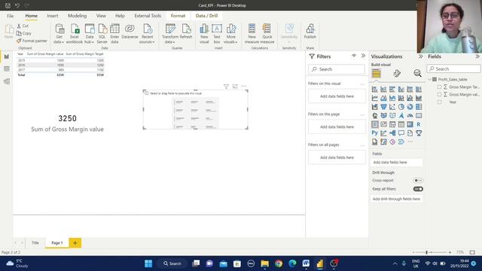This screenshot has height=271, width=482.
Task: Pick the Card visual icon
Action: [x=419, y=115]
